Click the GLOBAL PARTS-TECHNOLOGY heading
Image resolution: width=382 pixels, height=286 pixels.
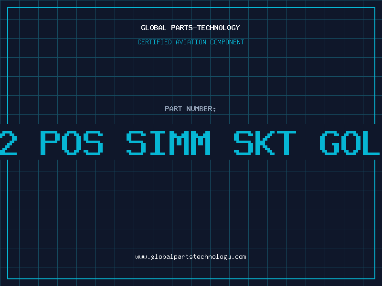click(x=191, y=28)
